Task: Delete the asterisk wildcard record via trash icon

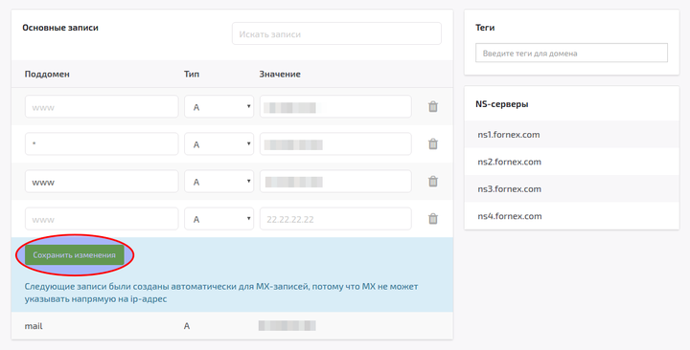Action: click(x=433, y=143)
